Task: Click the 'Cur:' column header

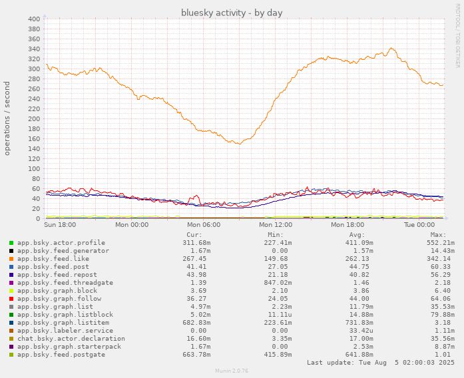Action: (x=194, y=235)
